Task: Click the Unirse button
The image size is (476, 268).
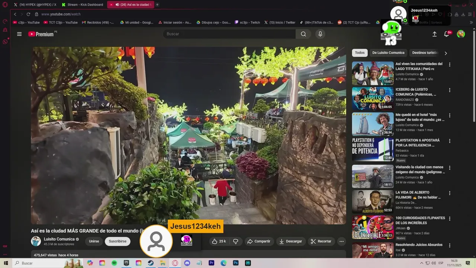Action: pos(94,241)
